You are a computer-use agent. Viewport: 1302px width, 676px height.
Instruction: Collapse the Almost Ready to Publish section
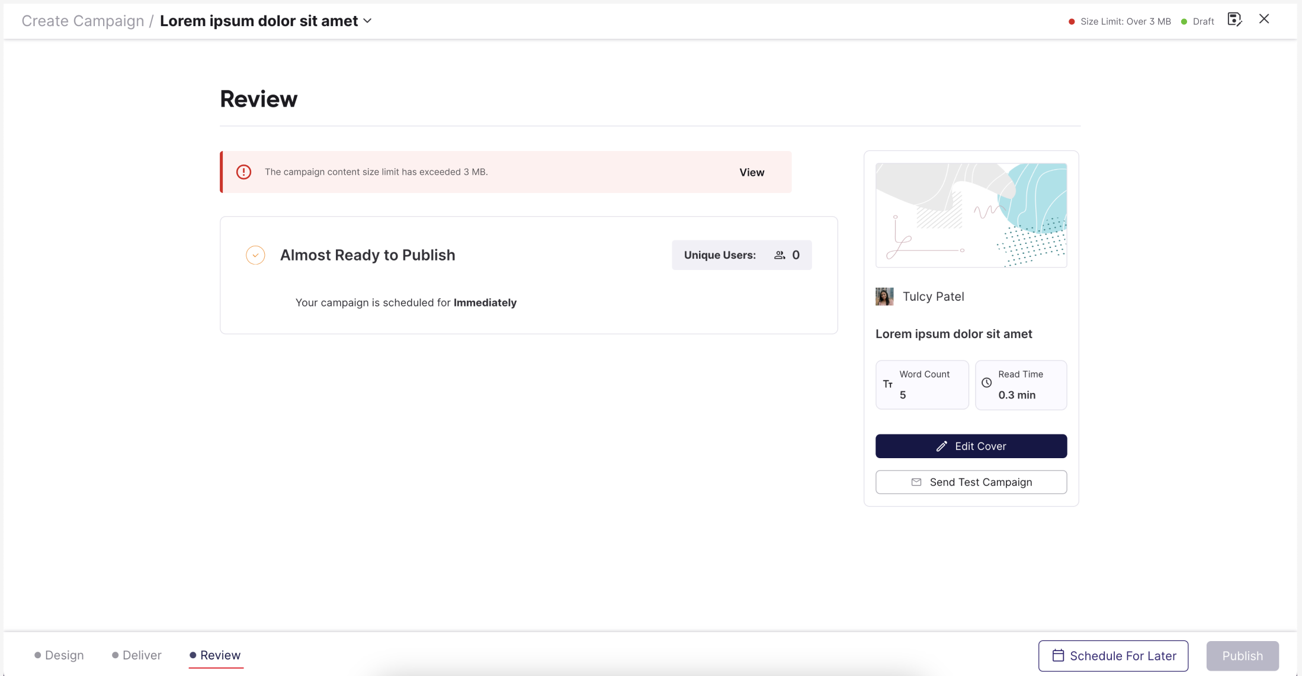(x=255, y=255)
